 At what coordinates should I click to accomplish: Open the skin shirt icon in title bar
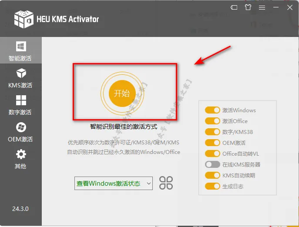pyautogui.click(x=248, y=7)
